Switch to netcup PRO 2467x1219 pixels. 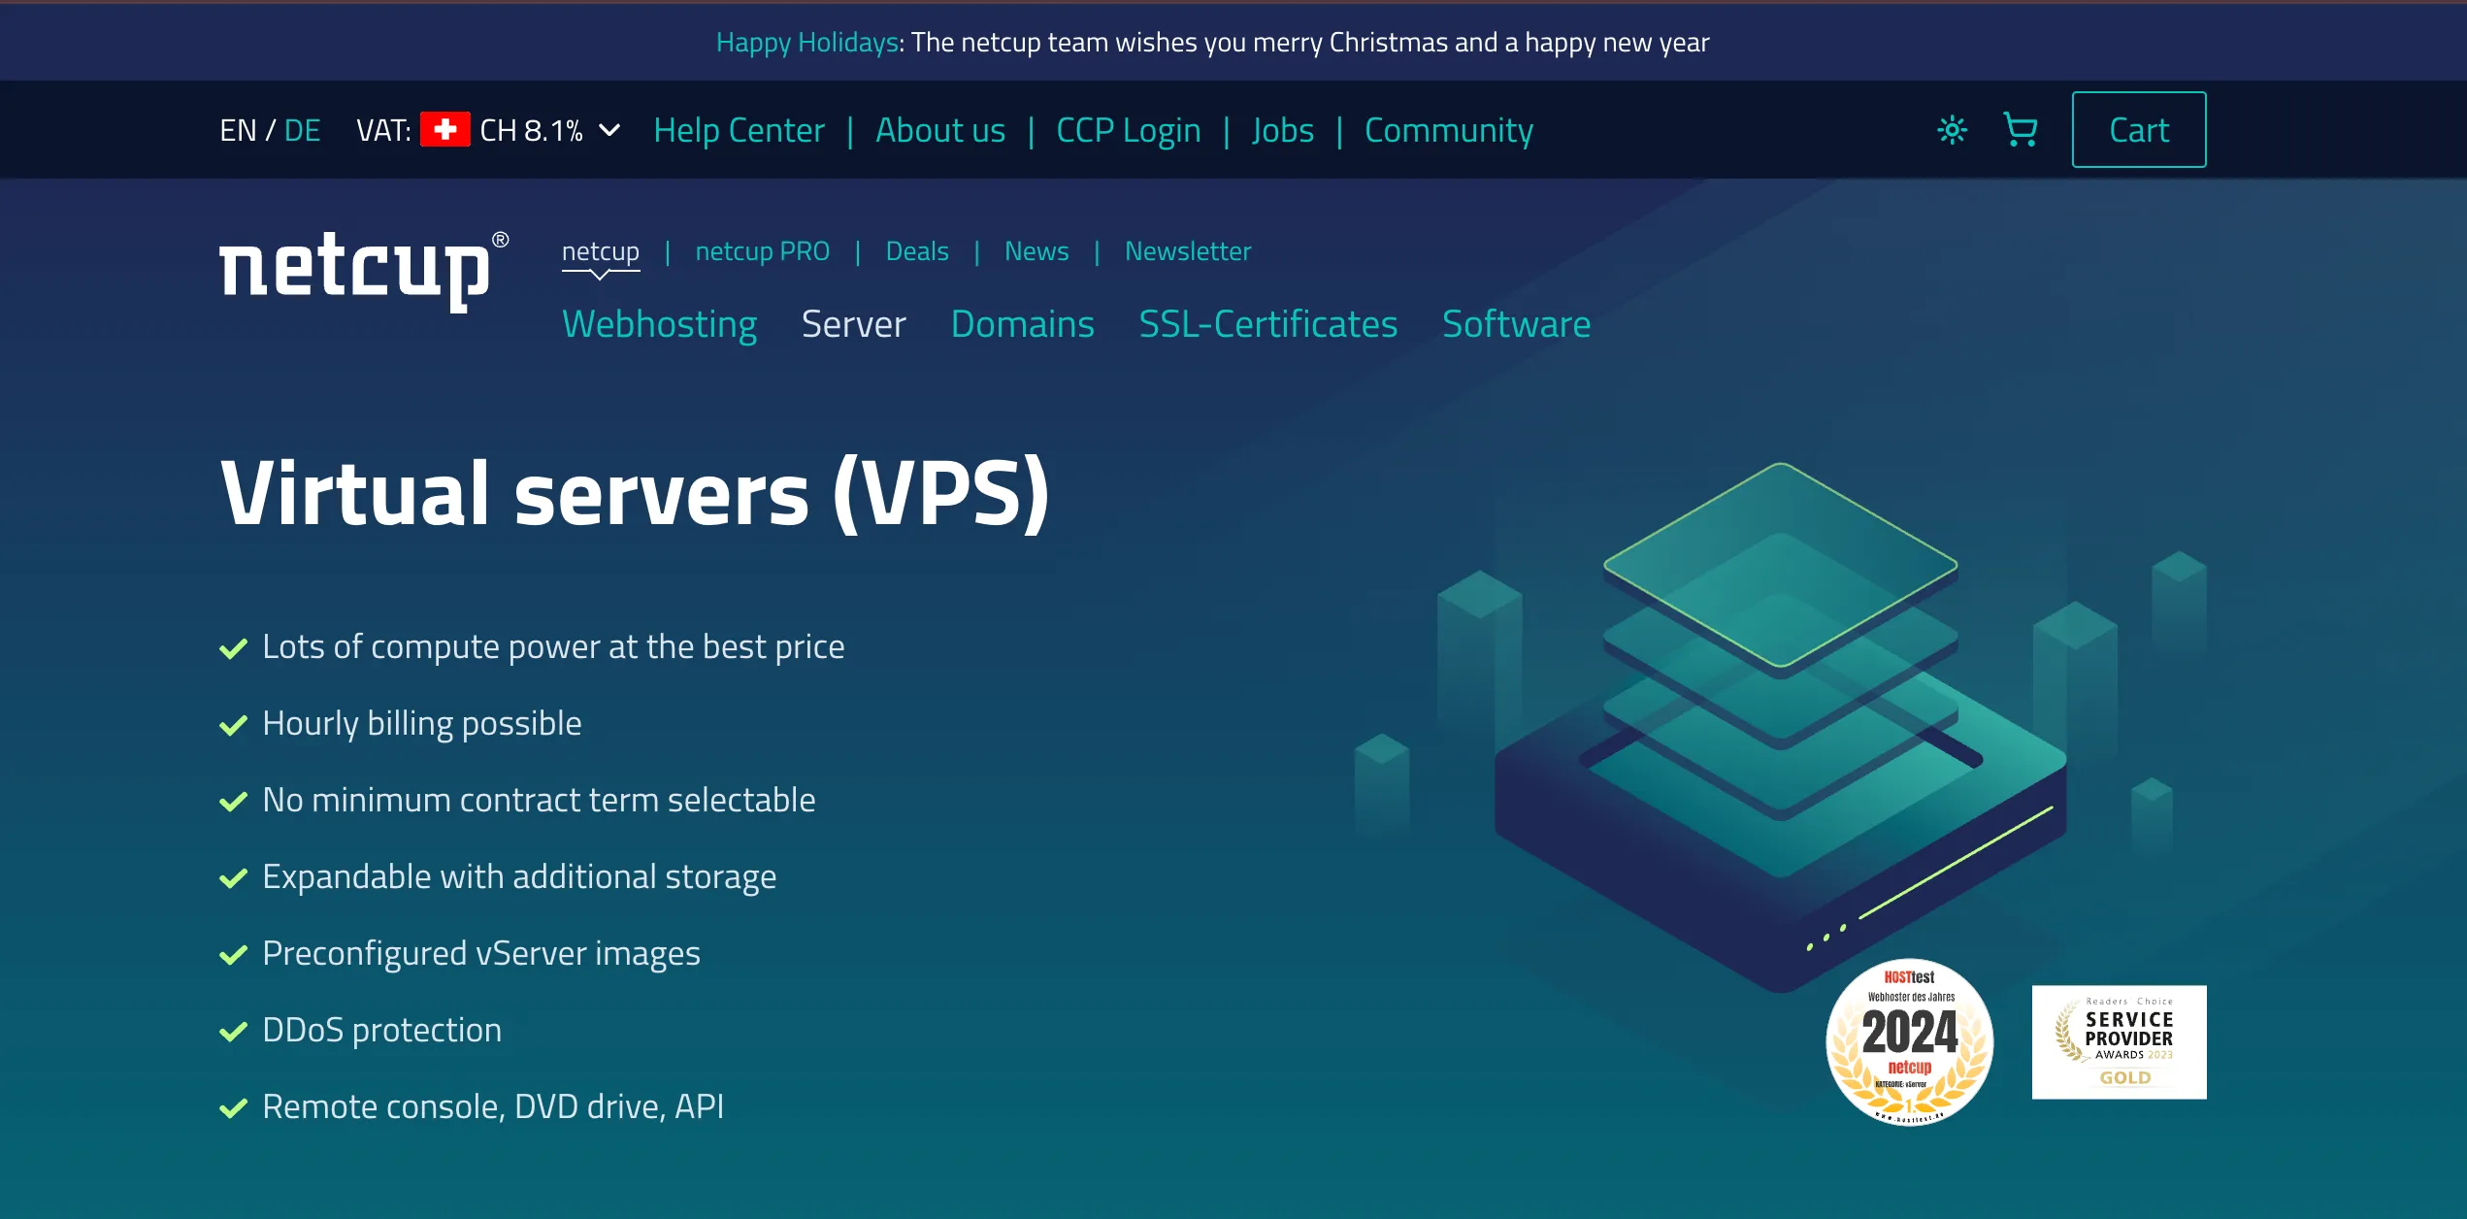pyautogui.click(x=763, y=251)
